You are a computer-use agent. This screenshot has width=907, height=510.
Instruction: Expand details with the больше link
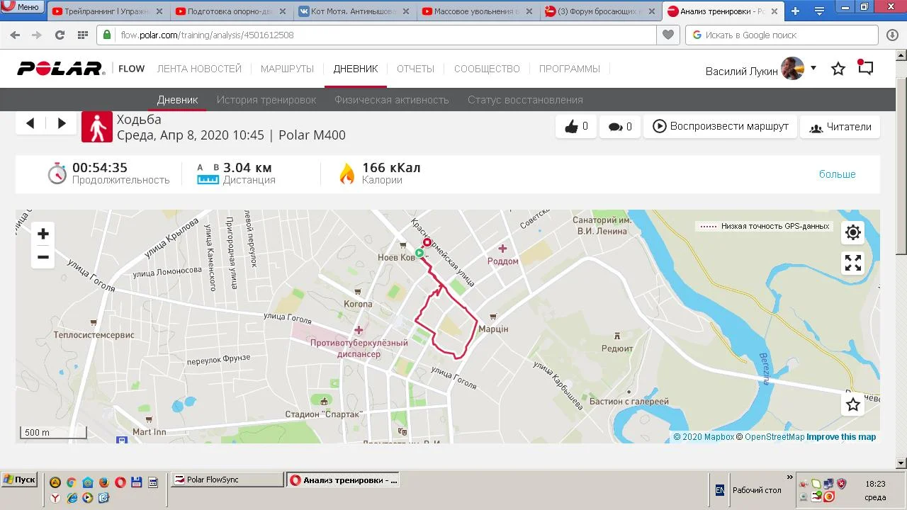[838, 174]
